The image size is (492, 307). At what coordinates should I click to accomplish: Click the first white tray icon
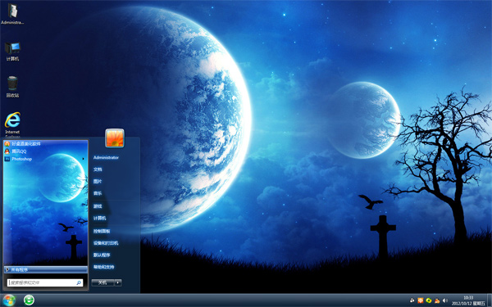412,300
